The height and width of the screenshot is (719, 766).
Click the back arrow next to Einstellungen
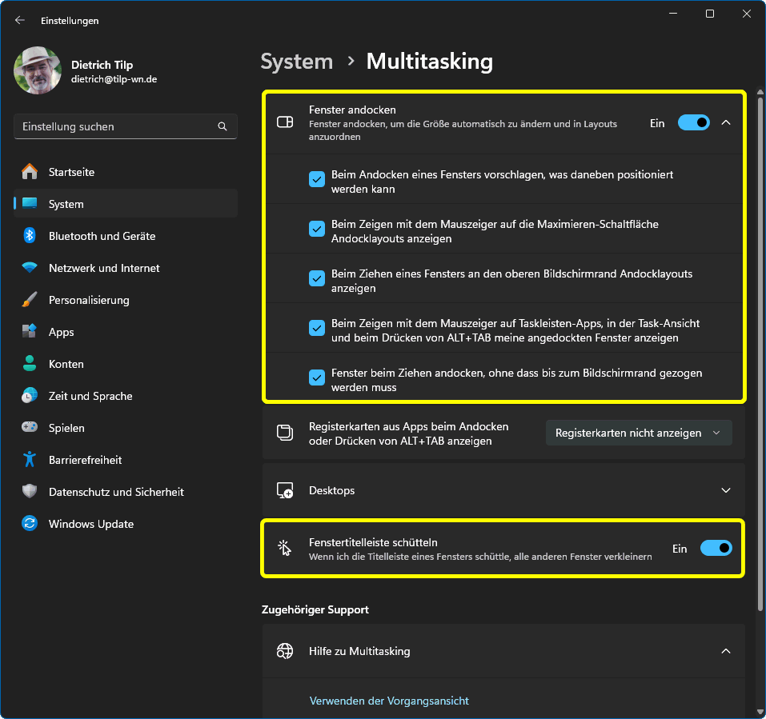[x=20, y=21]
